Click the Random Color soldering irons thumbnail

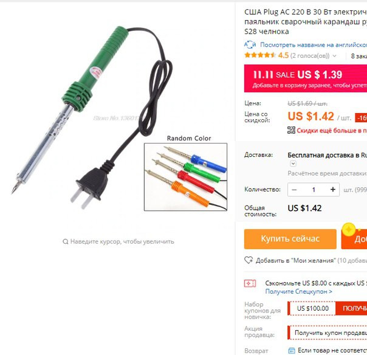(x=185, y=177)
